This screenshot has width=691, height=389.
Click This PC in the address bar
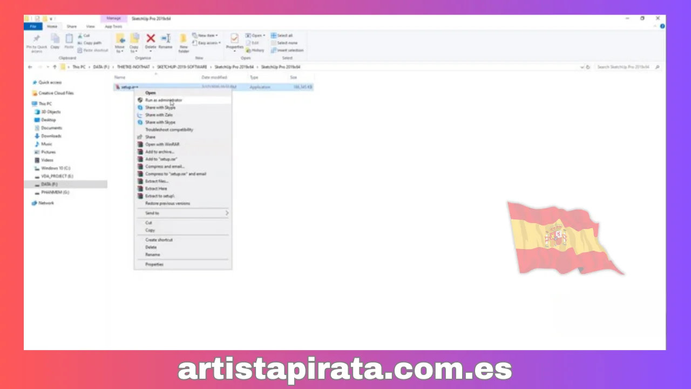[79, 67]
